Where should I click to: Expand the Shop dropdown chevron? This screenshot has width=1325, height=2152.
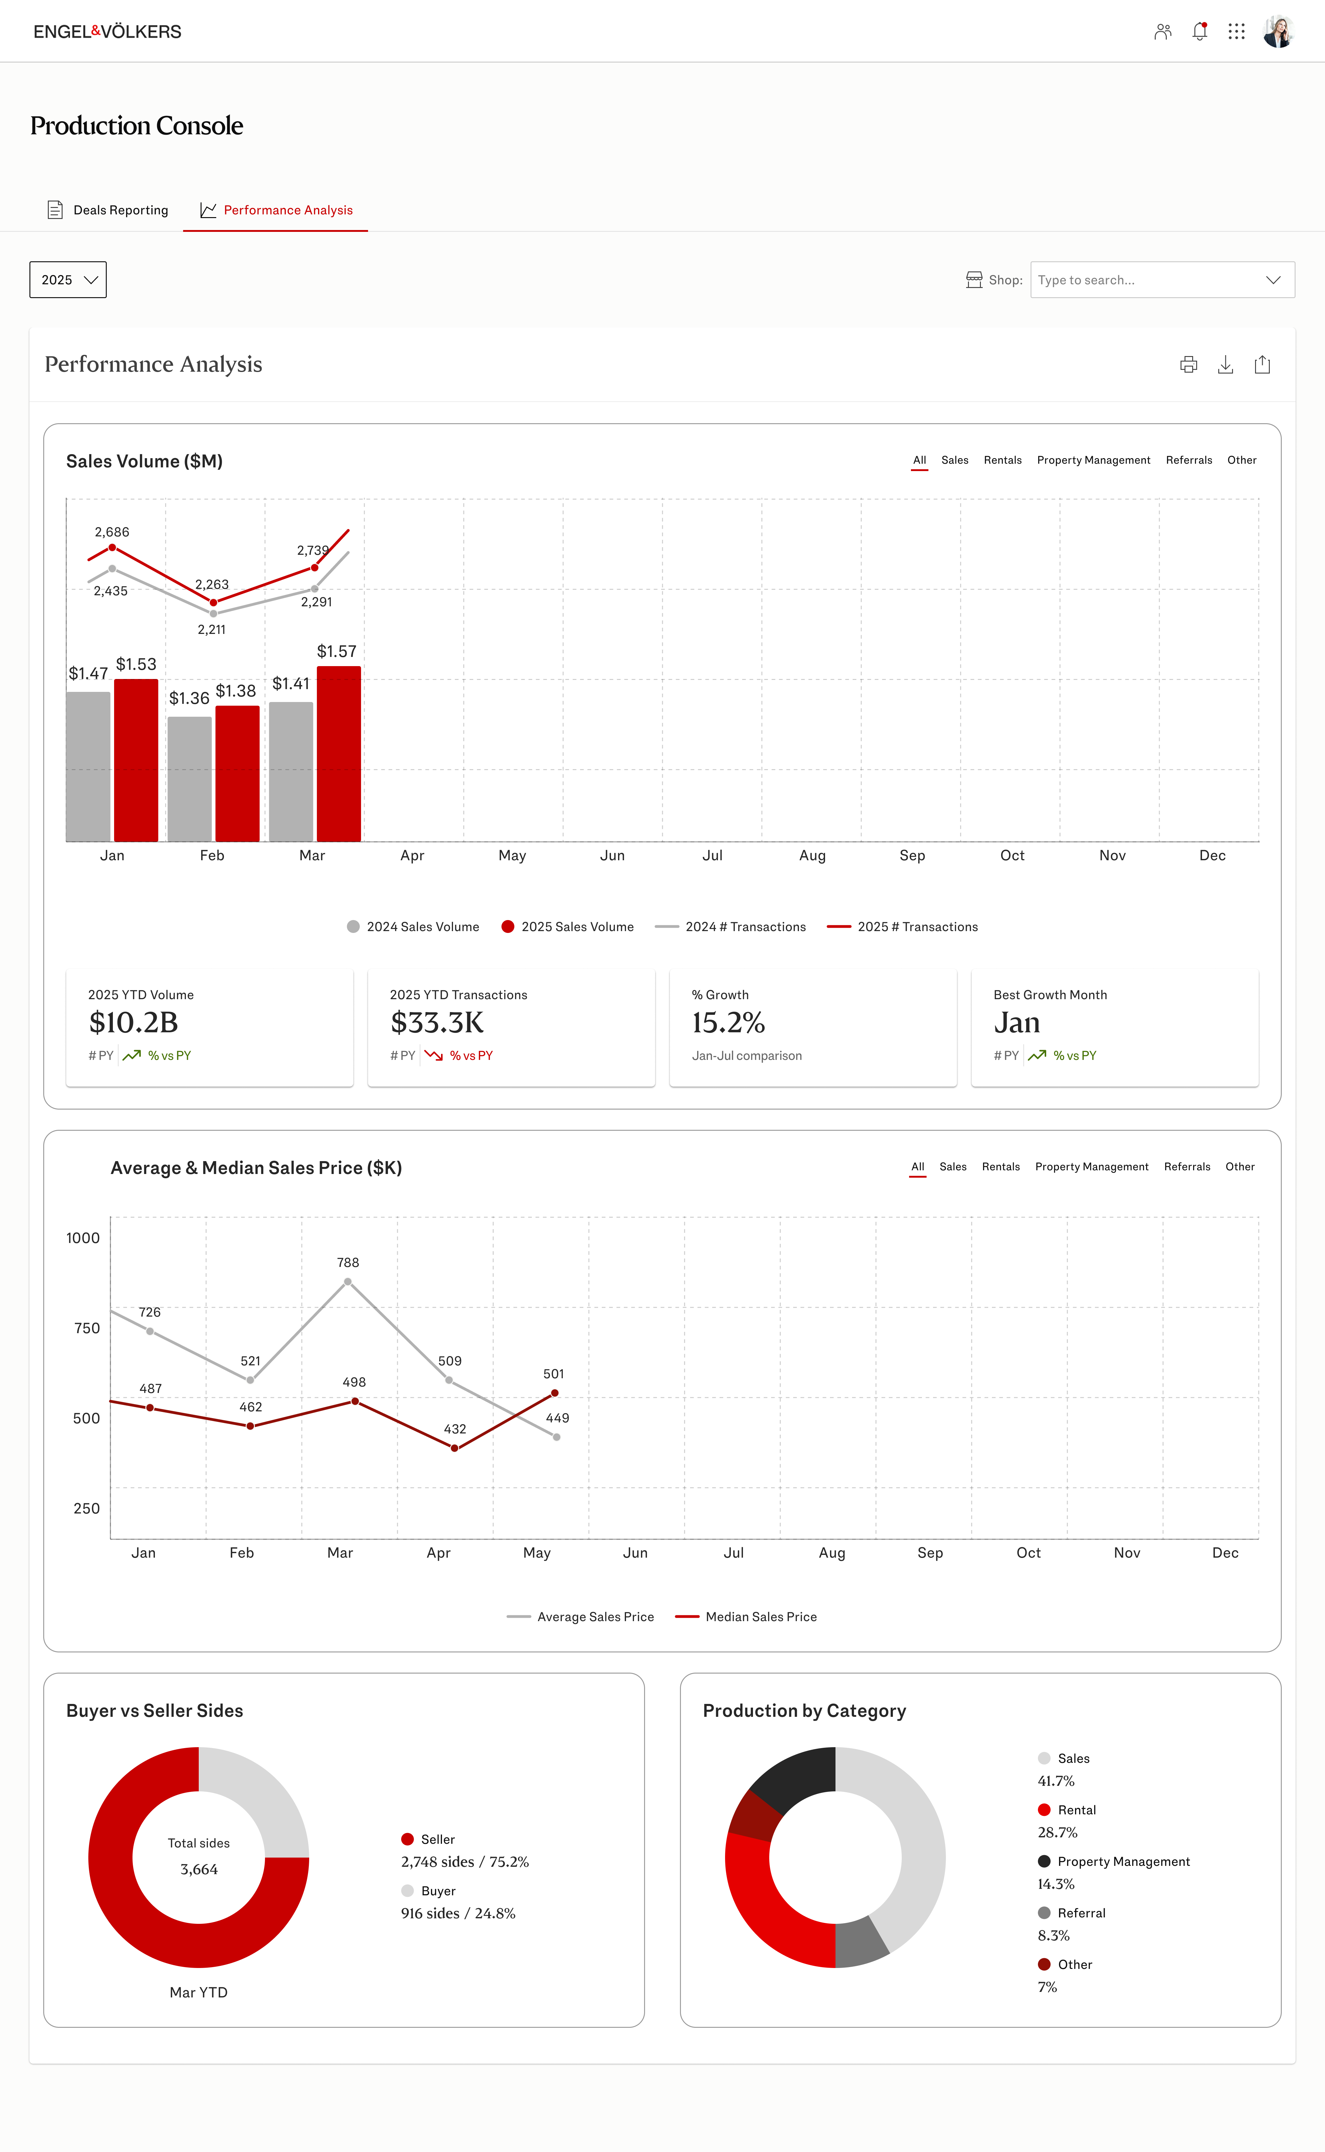(1273, 280)
